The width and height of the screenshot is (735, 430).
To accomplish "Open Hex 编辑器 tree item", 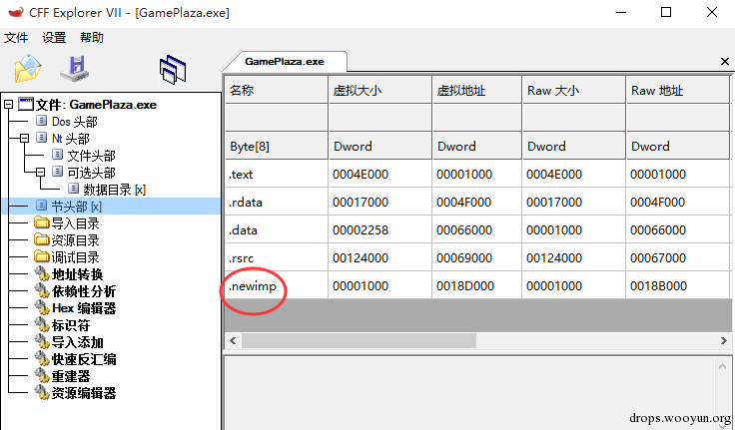I will 84,308.
